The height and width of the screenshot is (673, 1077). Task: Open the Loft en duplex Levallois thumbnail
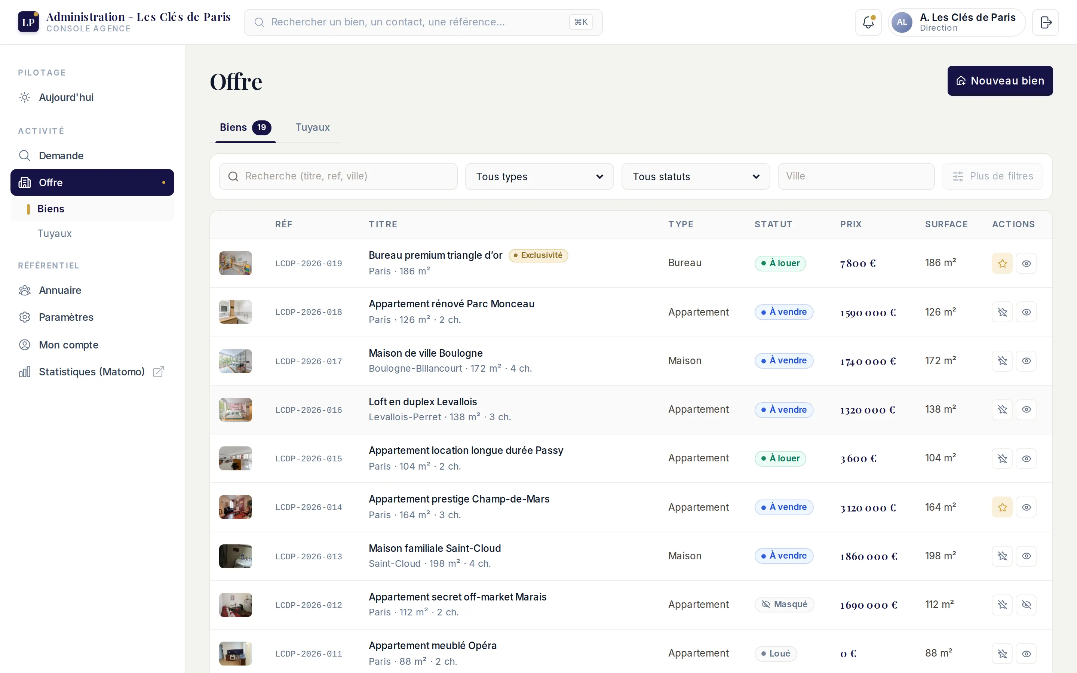(x=236, y=409)
